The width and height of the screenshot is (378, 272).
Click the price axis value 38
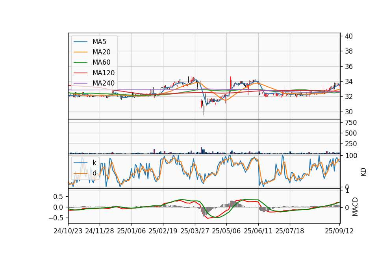tap(348, 51)
